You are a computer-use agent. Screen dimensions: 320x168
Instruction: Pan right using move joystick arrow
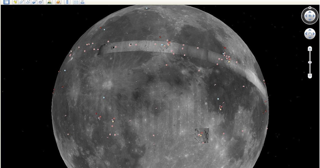(x=314, y=34)
